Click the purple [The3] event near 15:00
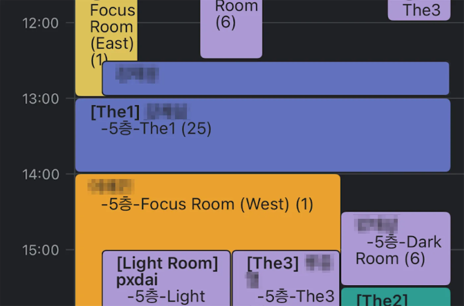Viewport: 464px width, 306px height. point(286,278)
